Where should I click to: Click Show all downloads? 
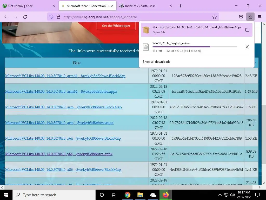pos(156,62)
